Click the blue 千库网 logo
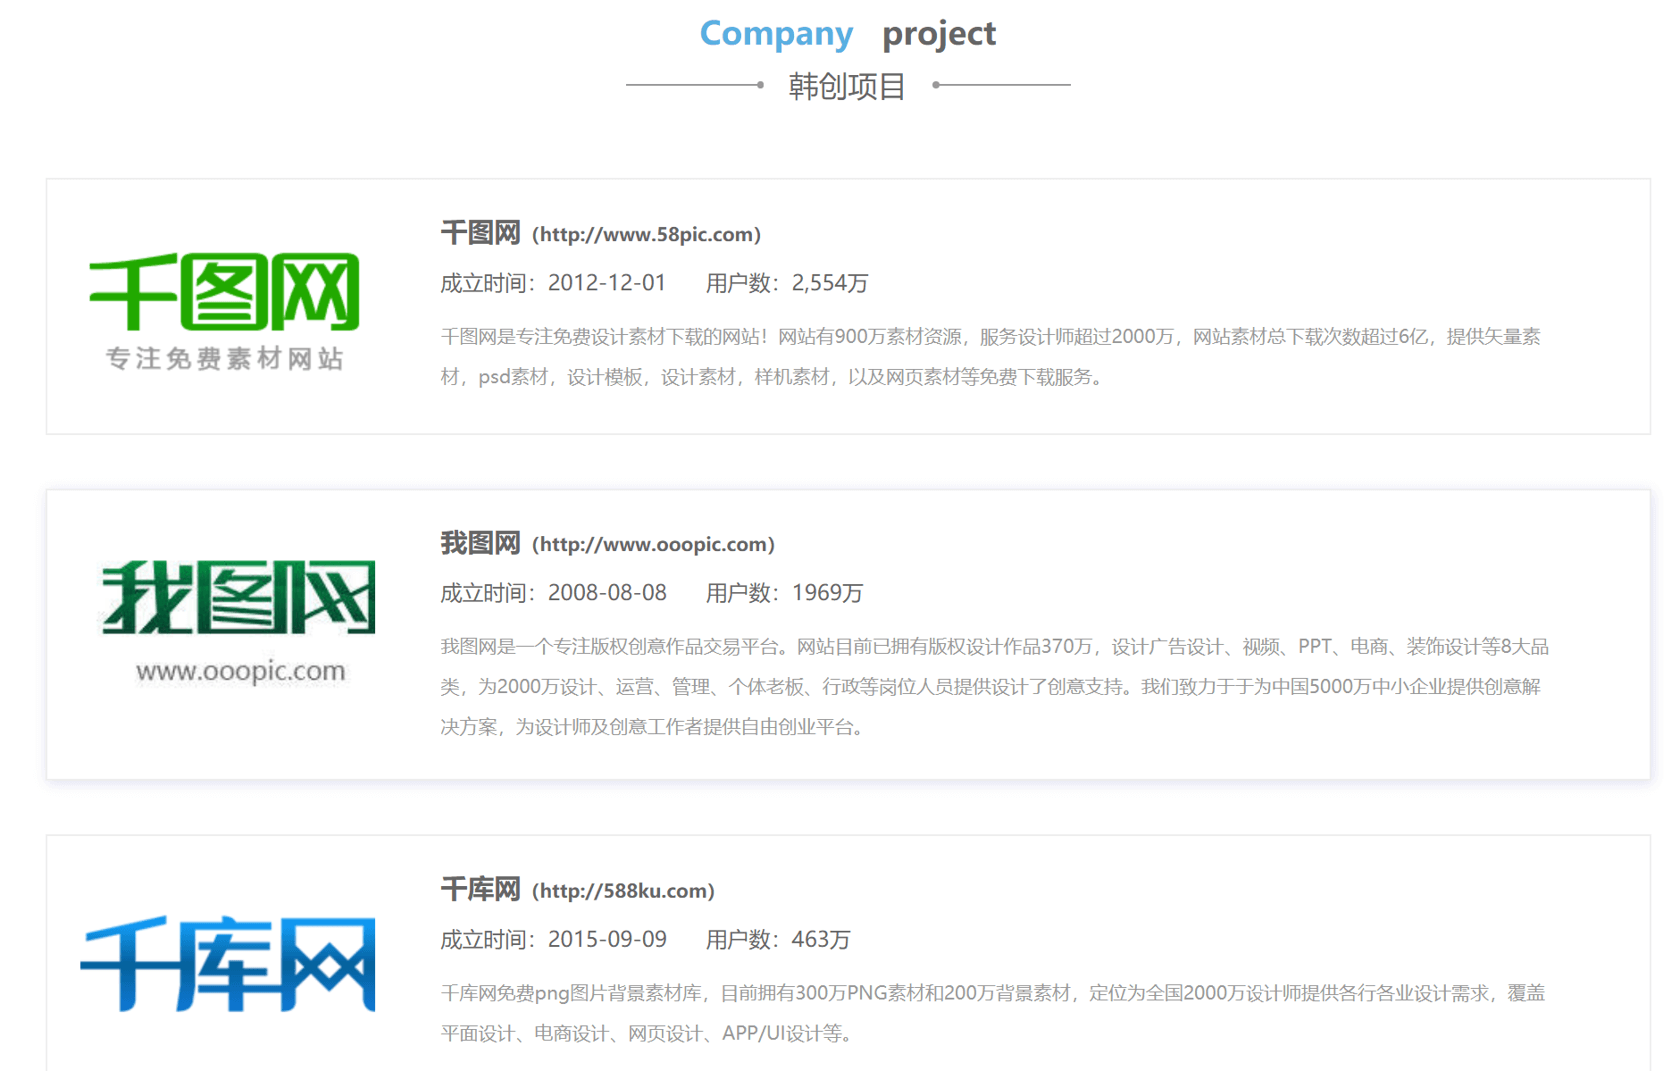This screenshot has width=1680, height=1071. [228, 964]
